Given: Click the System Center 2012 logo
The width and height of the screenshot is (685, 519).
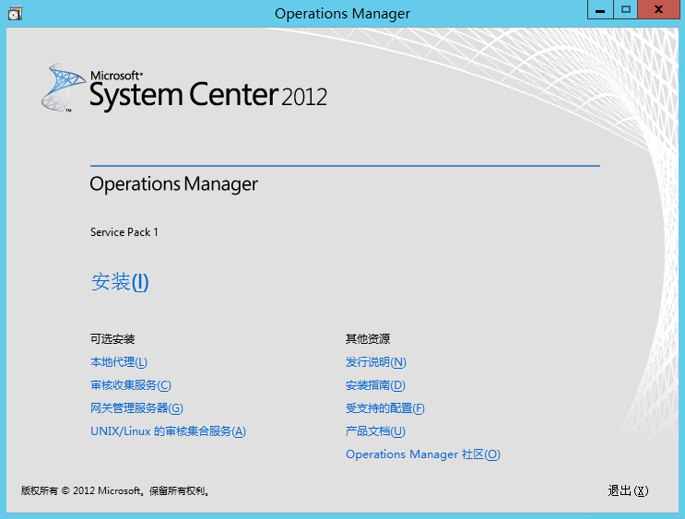Looking at the screenshot, I should [x=183, y=88].
